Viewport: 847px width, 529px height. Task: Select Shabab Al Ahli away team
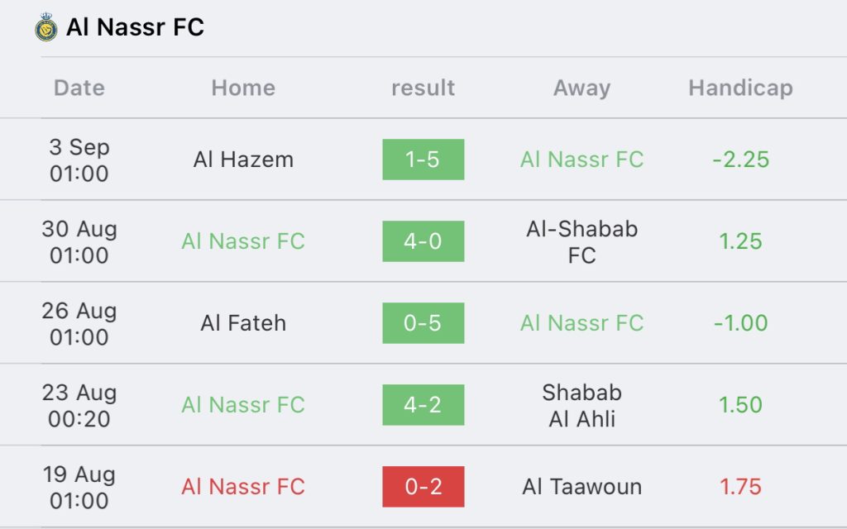click(x=581, y=405)
